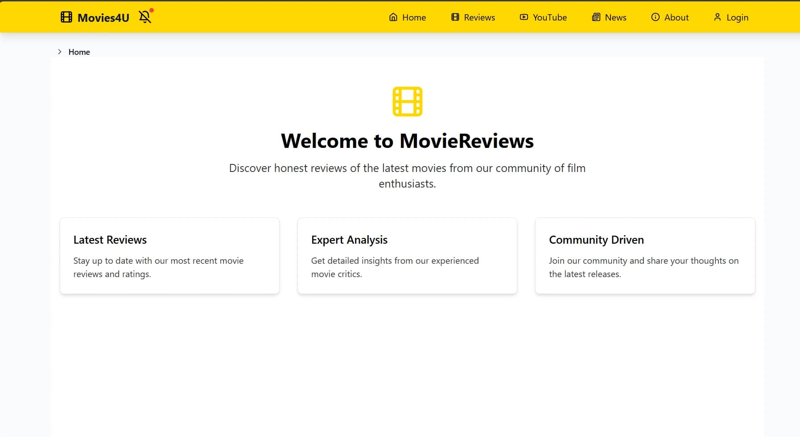The image size is (800, 437).
Task: Select the News navigation item
Action: pos(615,17)
